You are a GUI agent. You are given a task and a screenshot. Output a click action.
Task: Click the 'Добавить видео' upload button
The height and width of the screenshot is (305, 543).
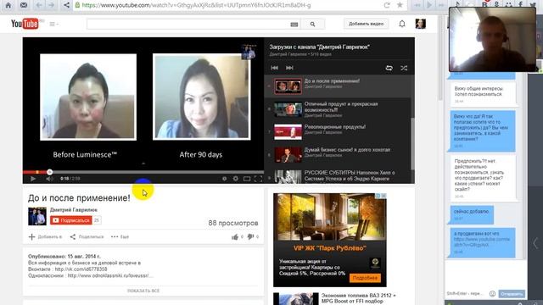pyautogui.click(x=366, y=24)
